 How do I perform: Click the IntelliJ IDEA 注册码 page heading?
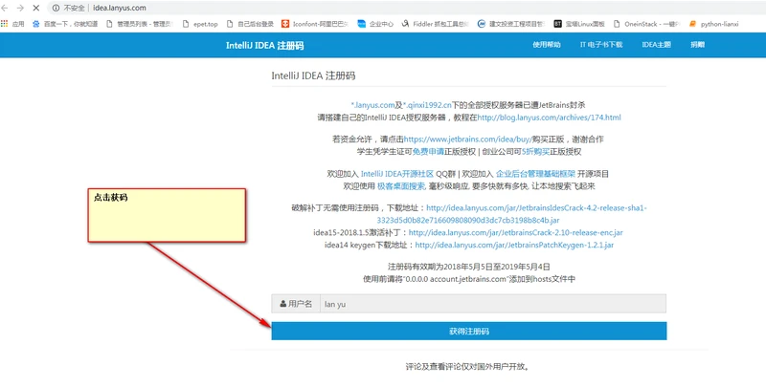[x=313, y=75]
